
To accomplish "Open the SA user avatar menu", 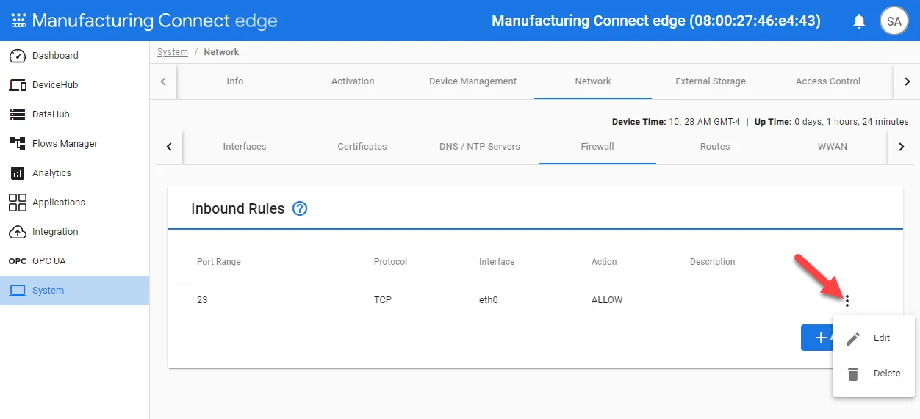I will coord(894,21).
